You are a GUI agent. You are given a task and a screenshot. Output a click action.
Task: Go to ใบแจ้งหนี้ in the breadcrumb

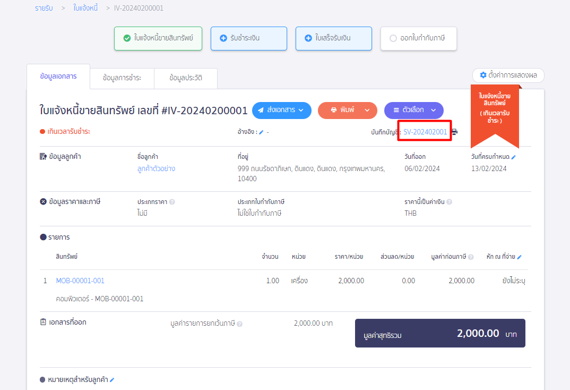[85, 8]
